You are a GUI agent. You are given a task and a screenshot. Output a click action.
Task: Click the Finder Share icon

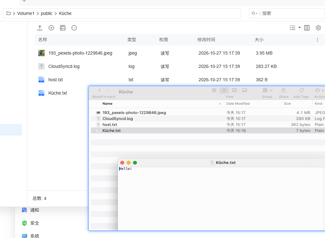coord(284,90)
